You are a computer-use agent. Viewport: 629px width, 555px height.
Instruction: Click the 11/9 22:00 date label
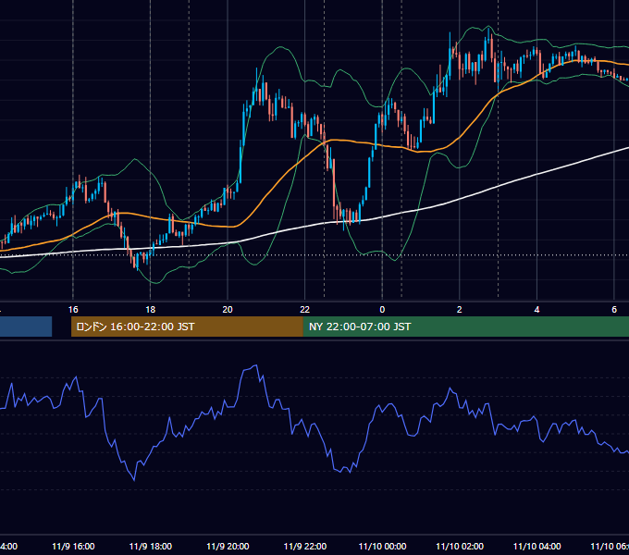click(x=305, y=546)
